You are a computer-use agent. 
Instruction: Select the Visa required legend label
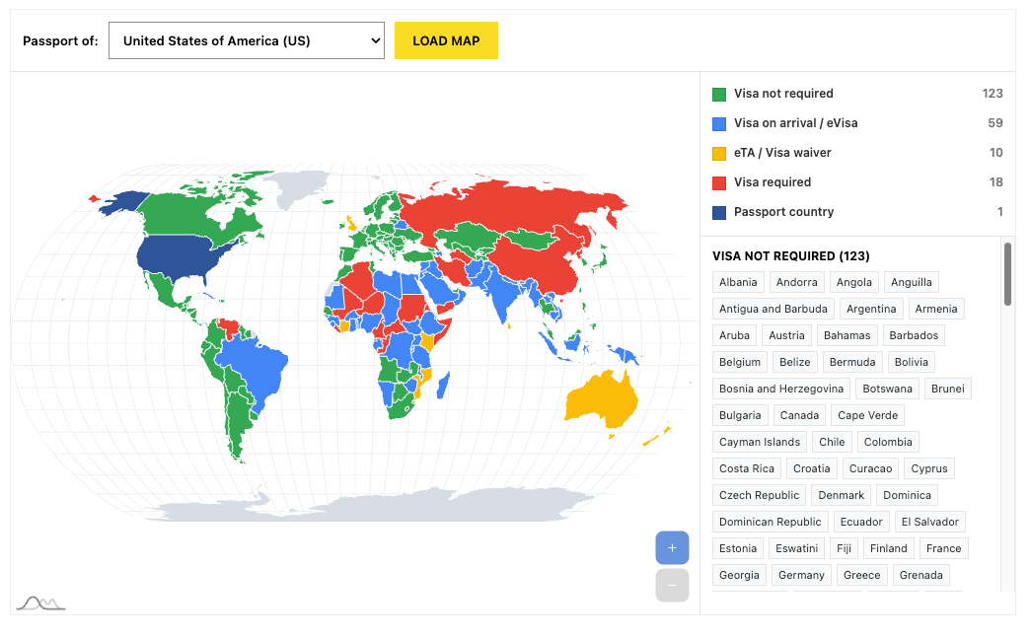(773, 182)
